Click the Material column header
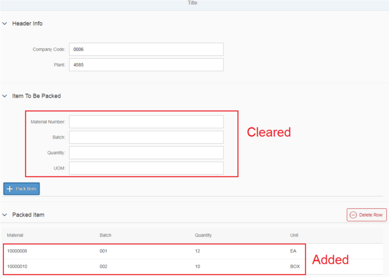The width and height of the screenshot is (389, 277). (15, 235)
